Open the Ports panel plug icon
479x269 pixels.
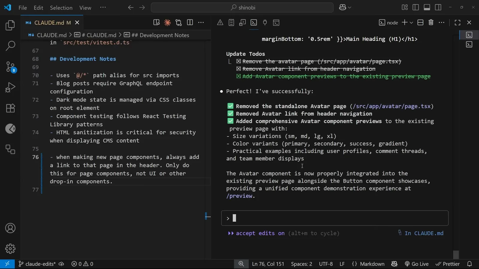(x=265, y=22)
